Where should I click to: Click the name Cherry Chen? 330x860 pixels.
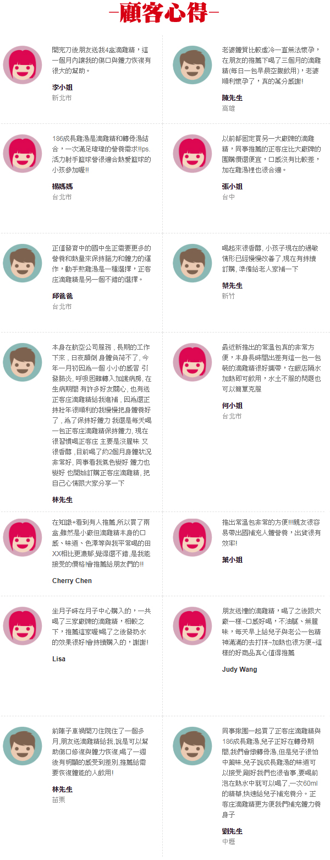click(x=72, y=581)
